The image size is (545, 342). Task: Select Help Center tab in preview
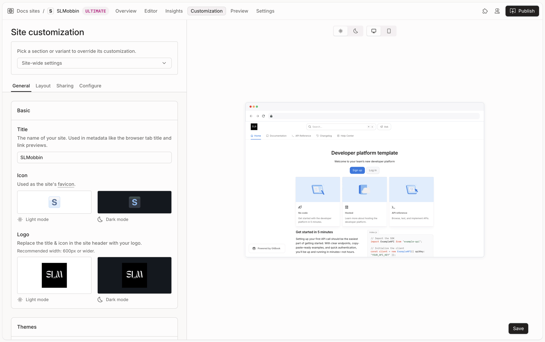click(345, 136)
